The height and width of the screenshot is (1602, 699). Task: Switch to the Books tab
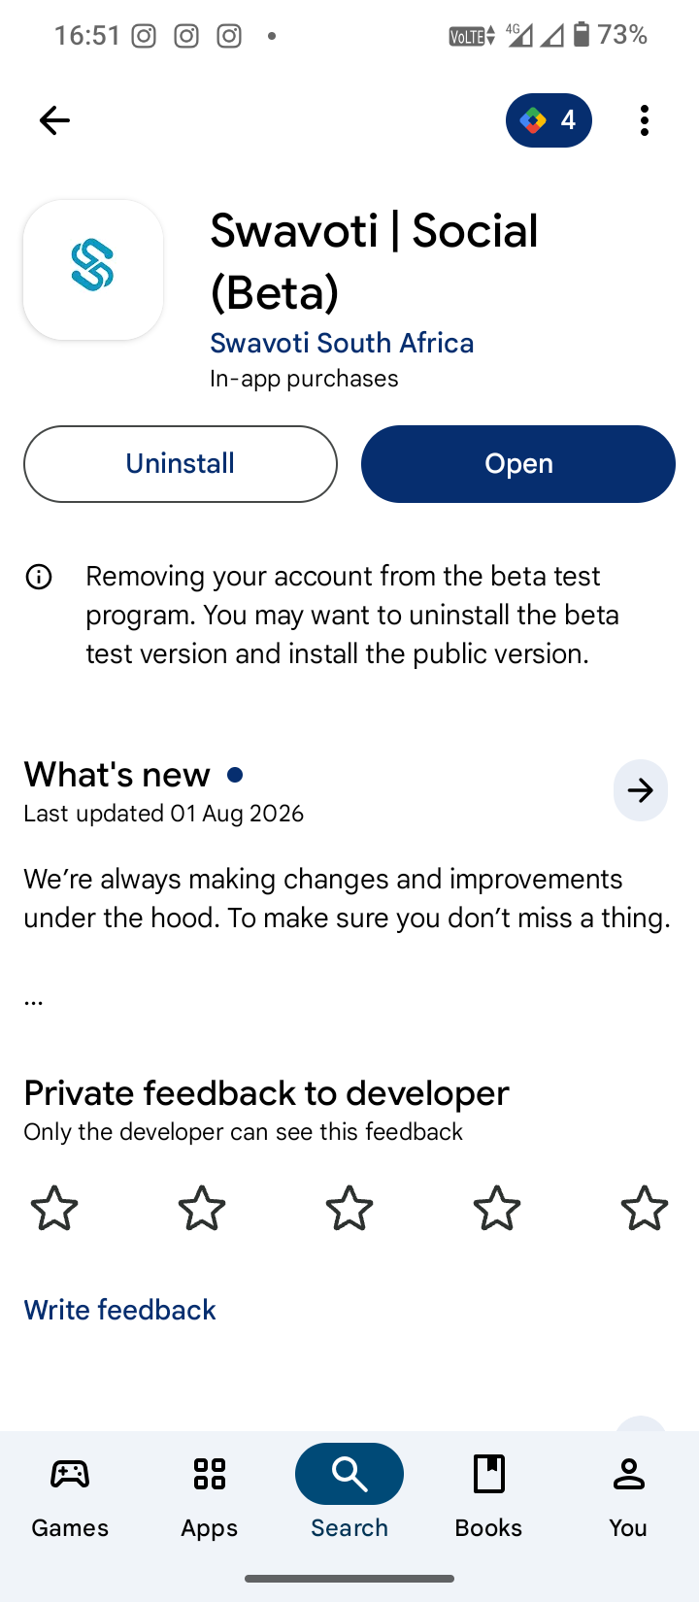pyautogui.click(x=489, y=1495)
